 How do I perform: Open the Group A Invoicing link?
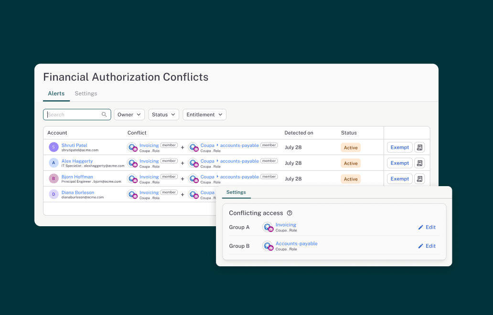point(286,225)
